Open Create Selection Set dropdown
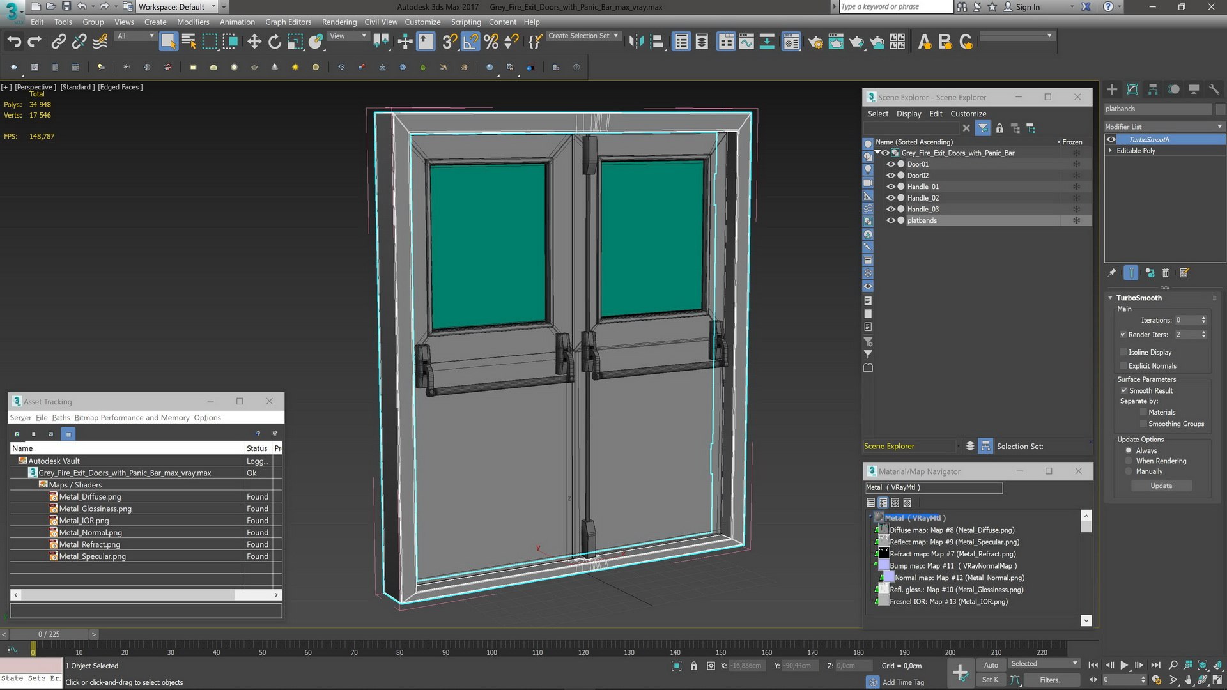 [583, 36]
